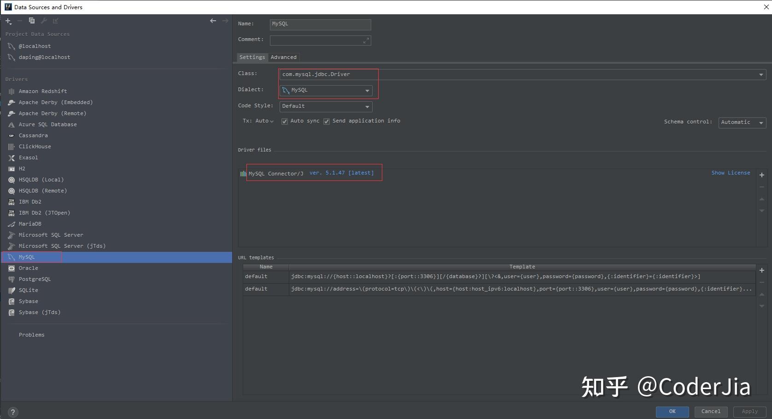The width and height of the screenshot is (772, 419).
Task: Remove URL template with minus icon
Action: pyautogui.click(x=762, y=282)
